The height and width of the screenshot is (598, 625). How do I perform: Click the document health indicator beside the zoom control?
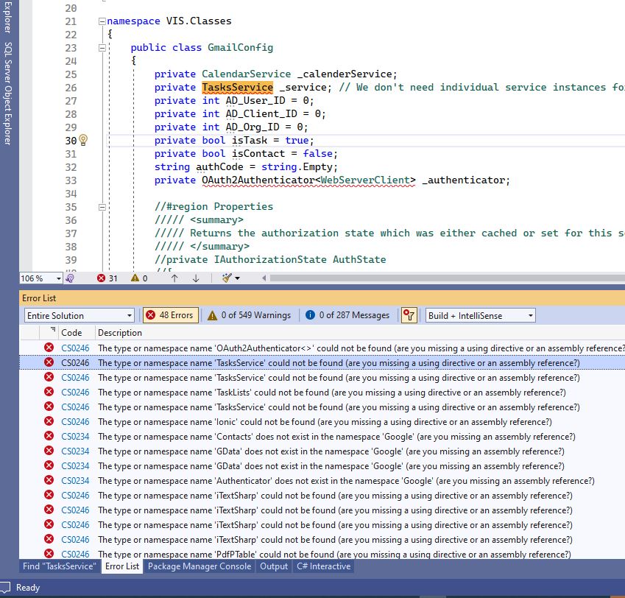pos(68,278)
